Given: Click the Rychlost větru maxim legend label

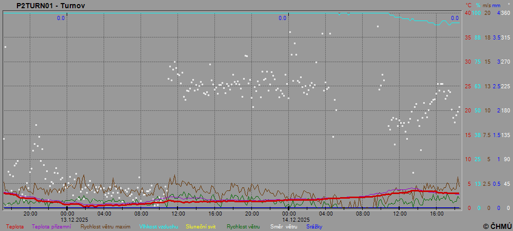Looking at the screenshot, I should click(x=106, y=226).
